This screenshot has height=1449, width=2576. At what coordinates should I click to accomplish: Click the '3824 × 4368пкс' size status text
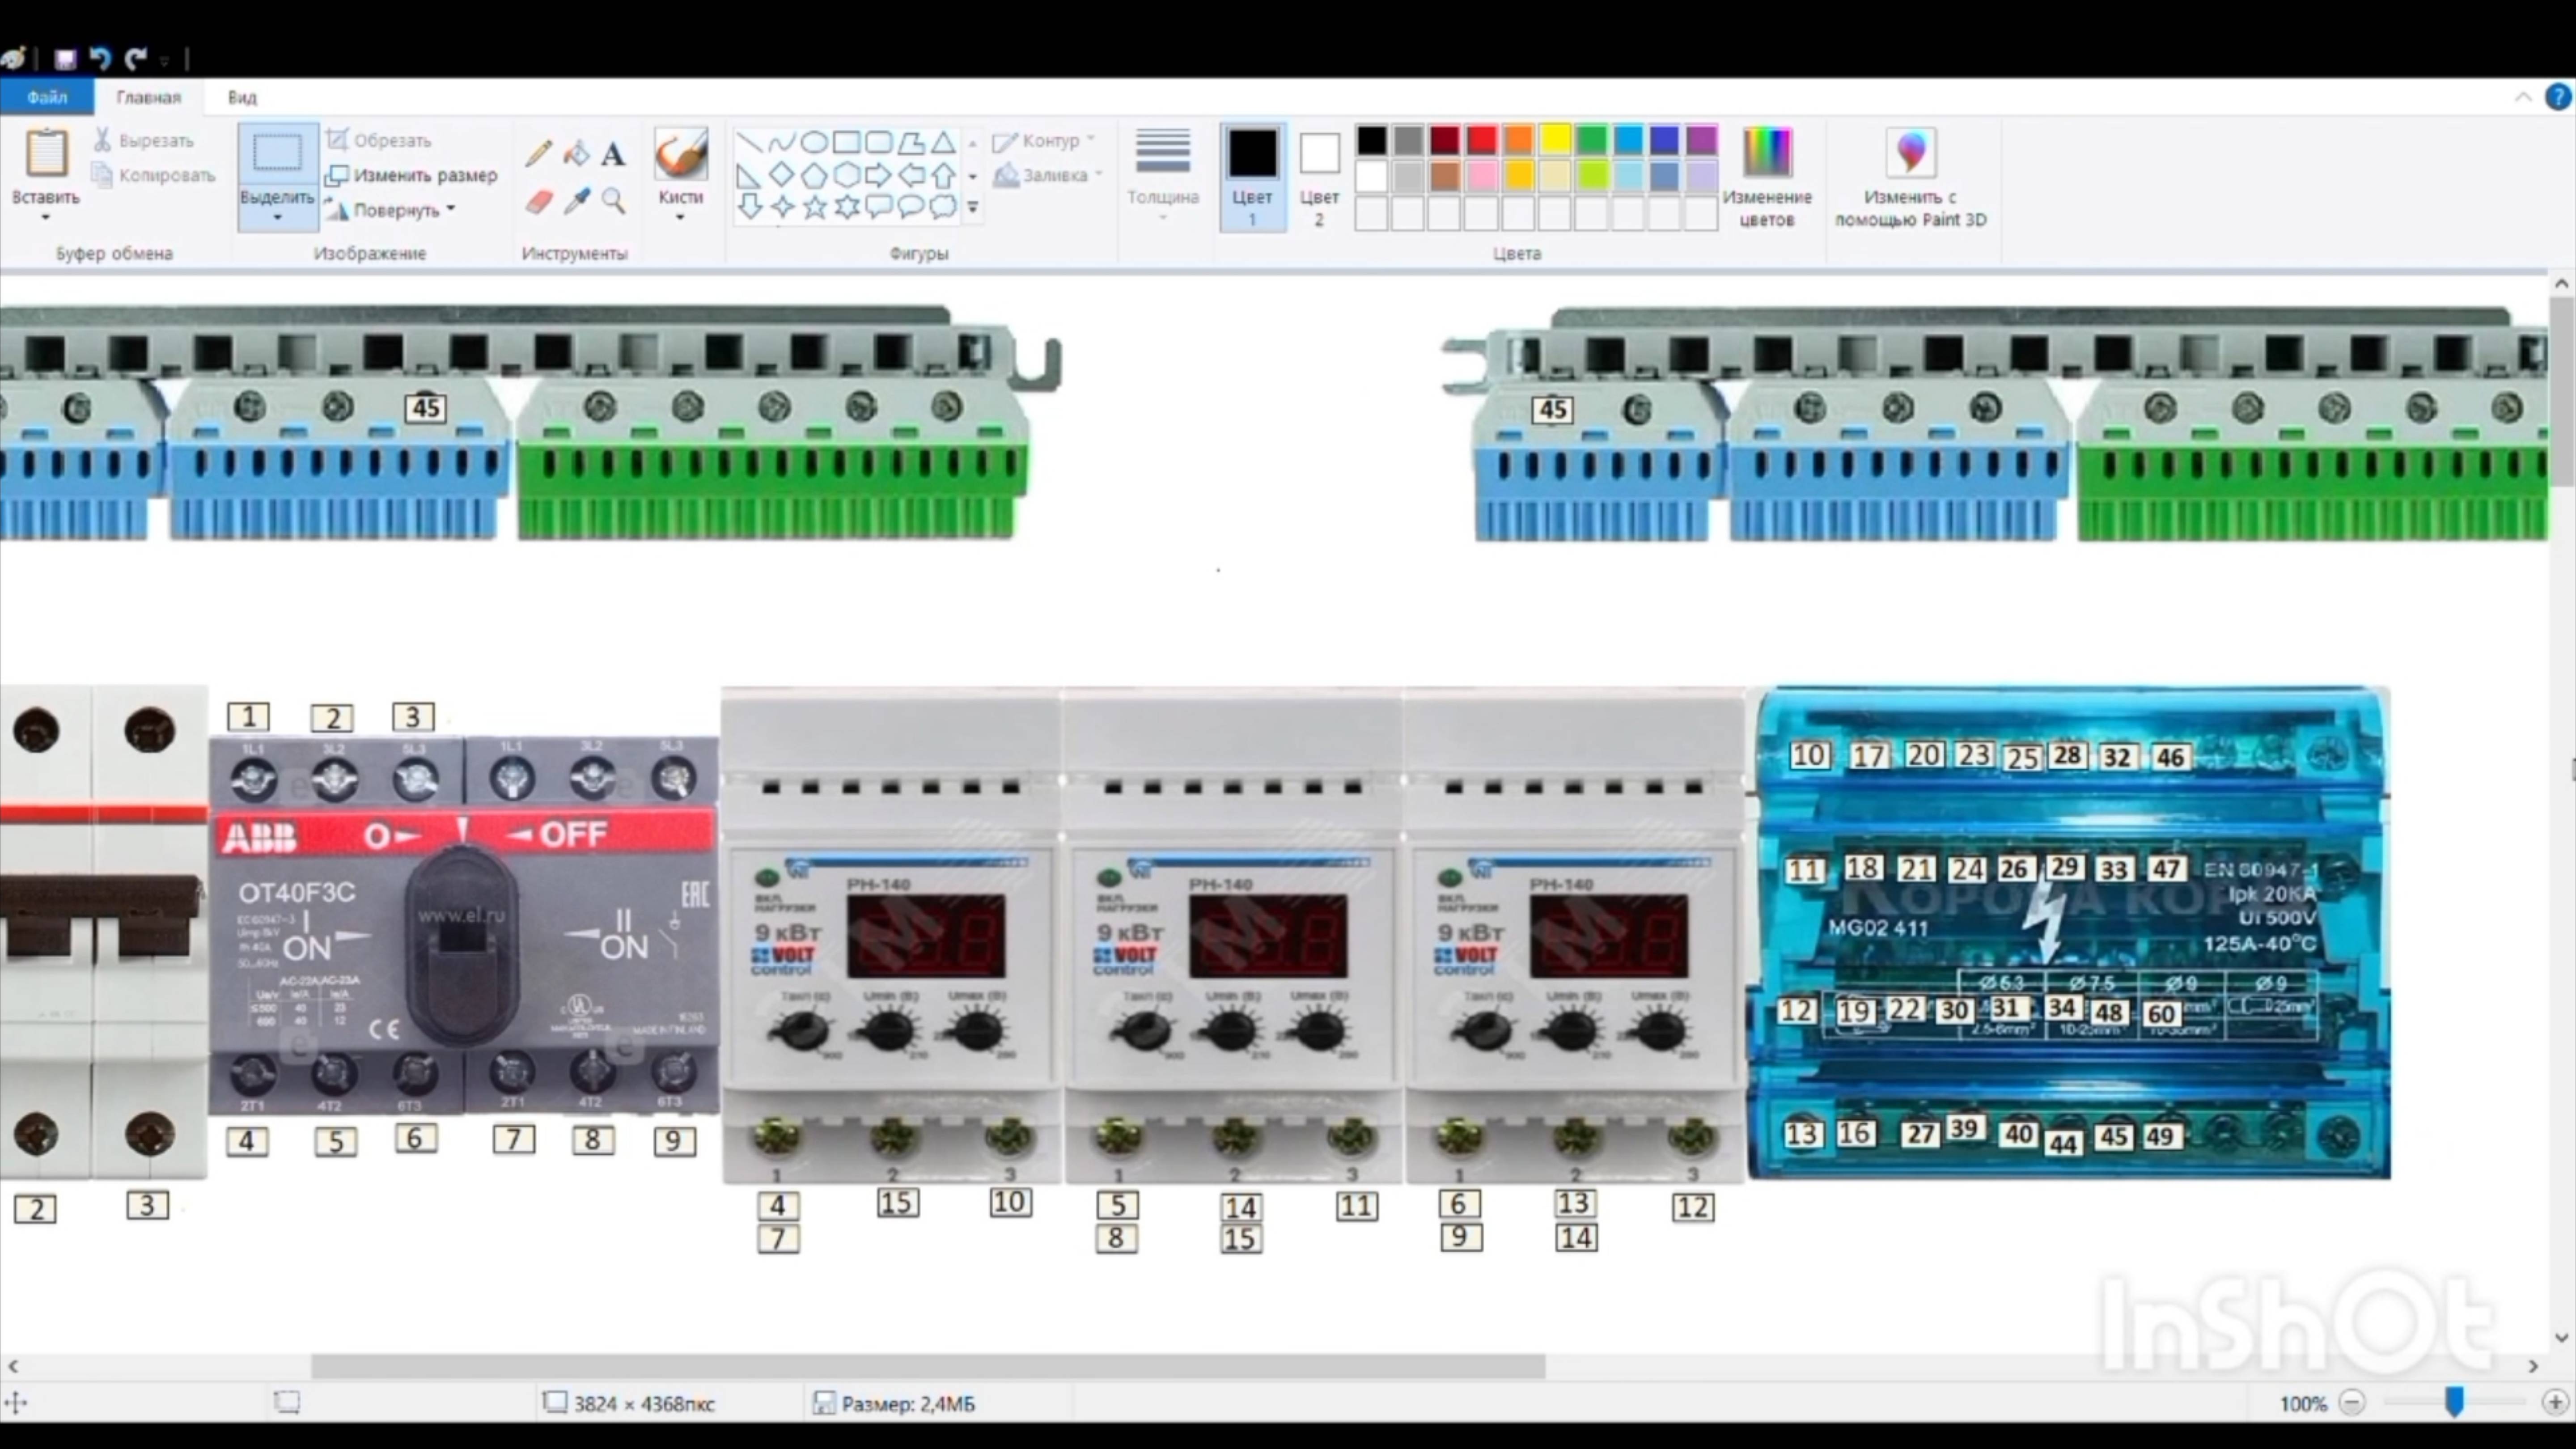coord(644,1403)
